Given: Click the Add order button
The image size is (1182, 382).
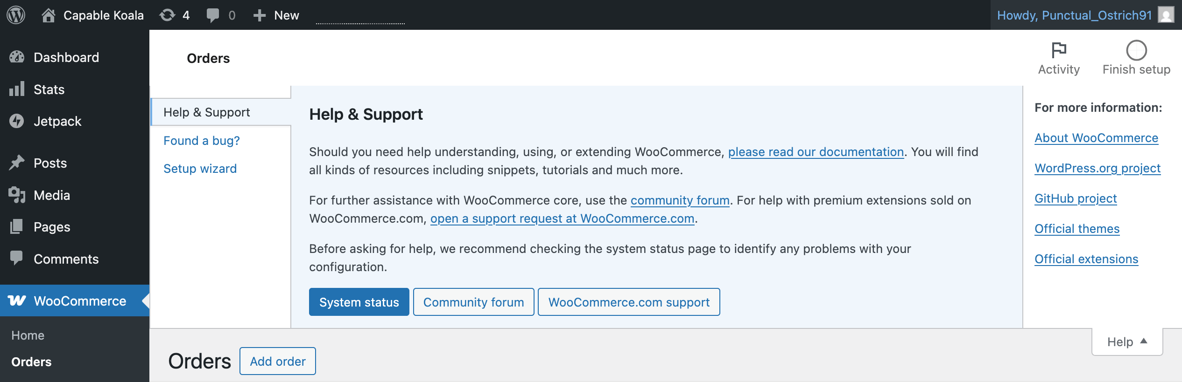Looking at the screenshot, I should click(277, 361).
